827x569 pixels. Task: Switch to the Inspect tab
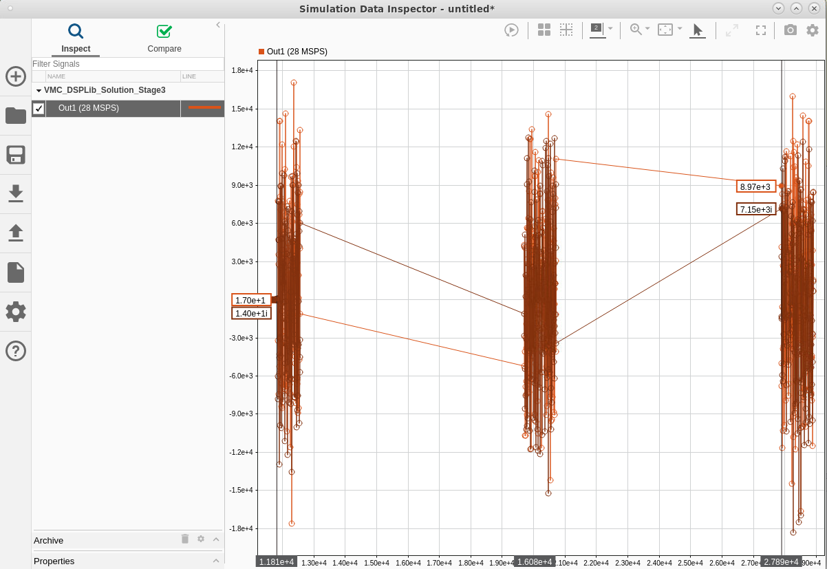(x=76, y=39)
